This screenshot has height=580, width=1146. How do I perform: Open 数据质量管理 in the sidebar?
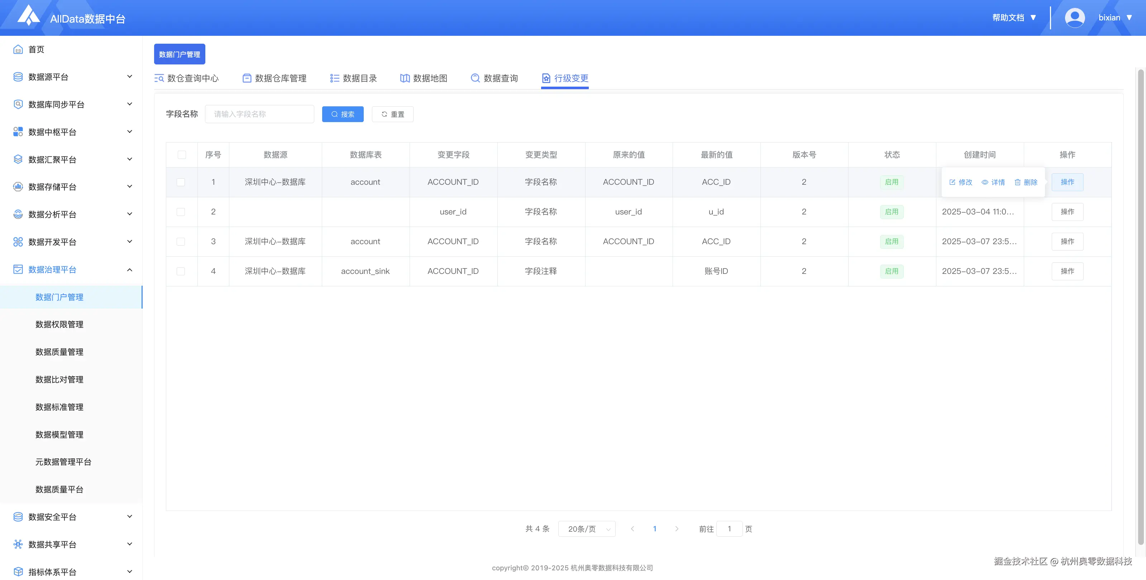pos(59,352)
